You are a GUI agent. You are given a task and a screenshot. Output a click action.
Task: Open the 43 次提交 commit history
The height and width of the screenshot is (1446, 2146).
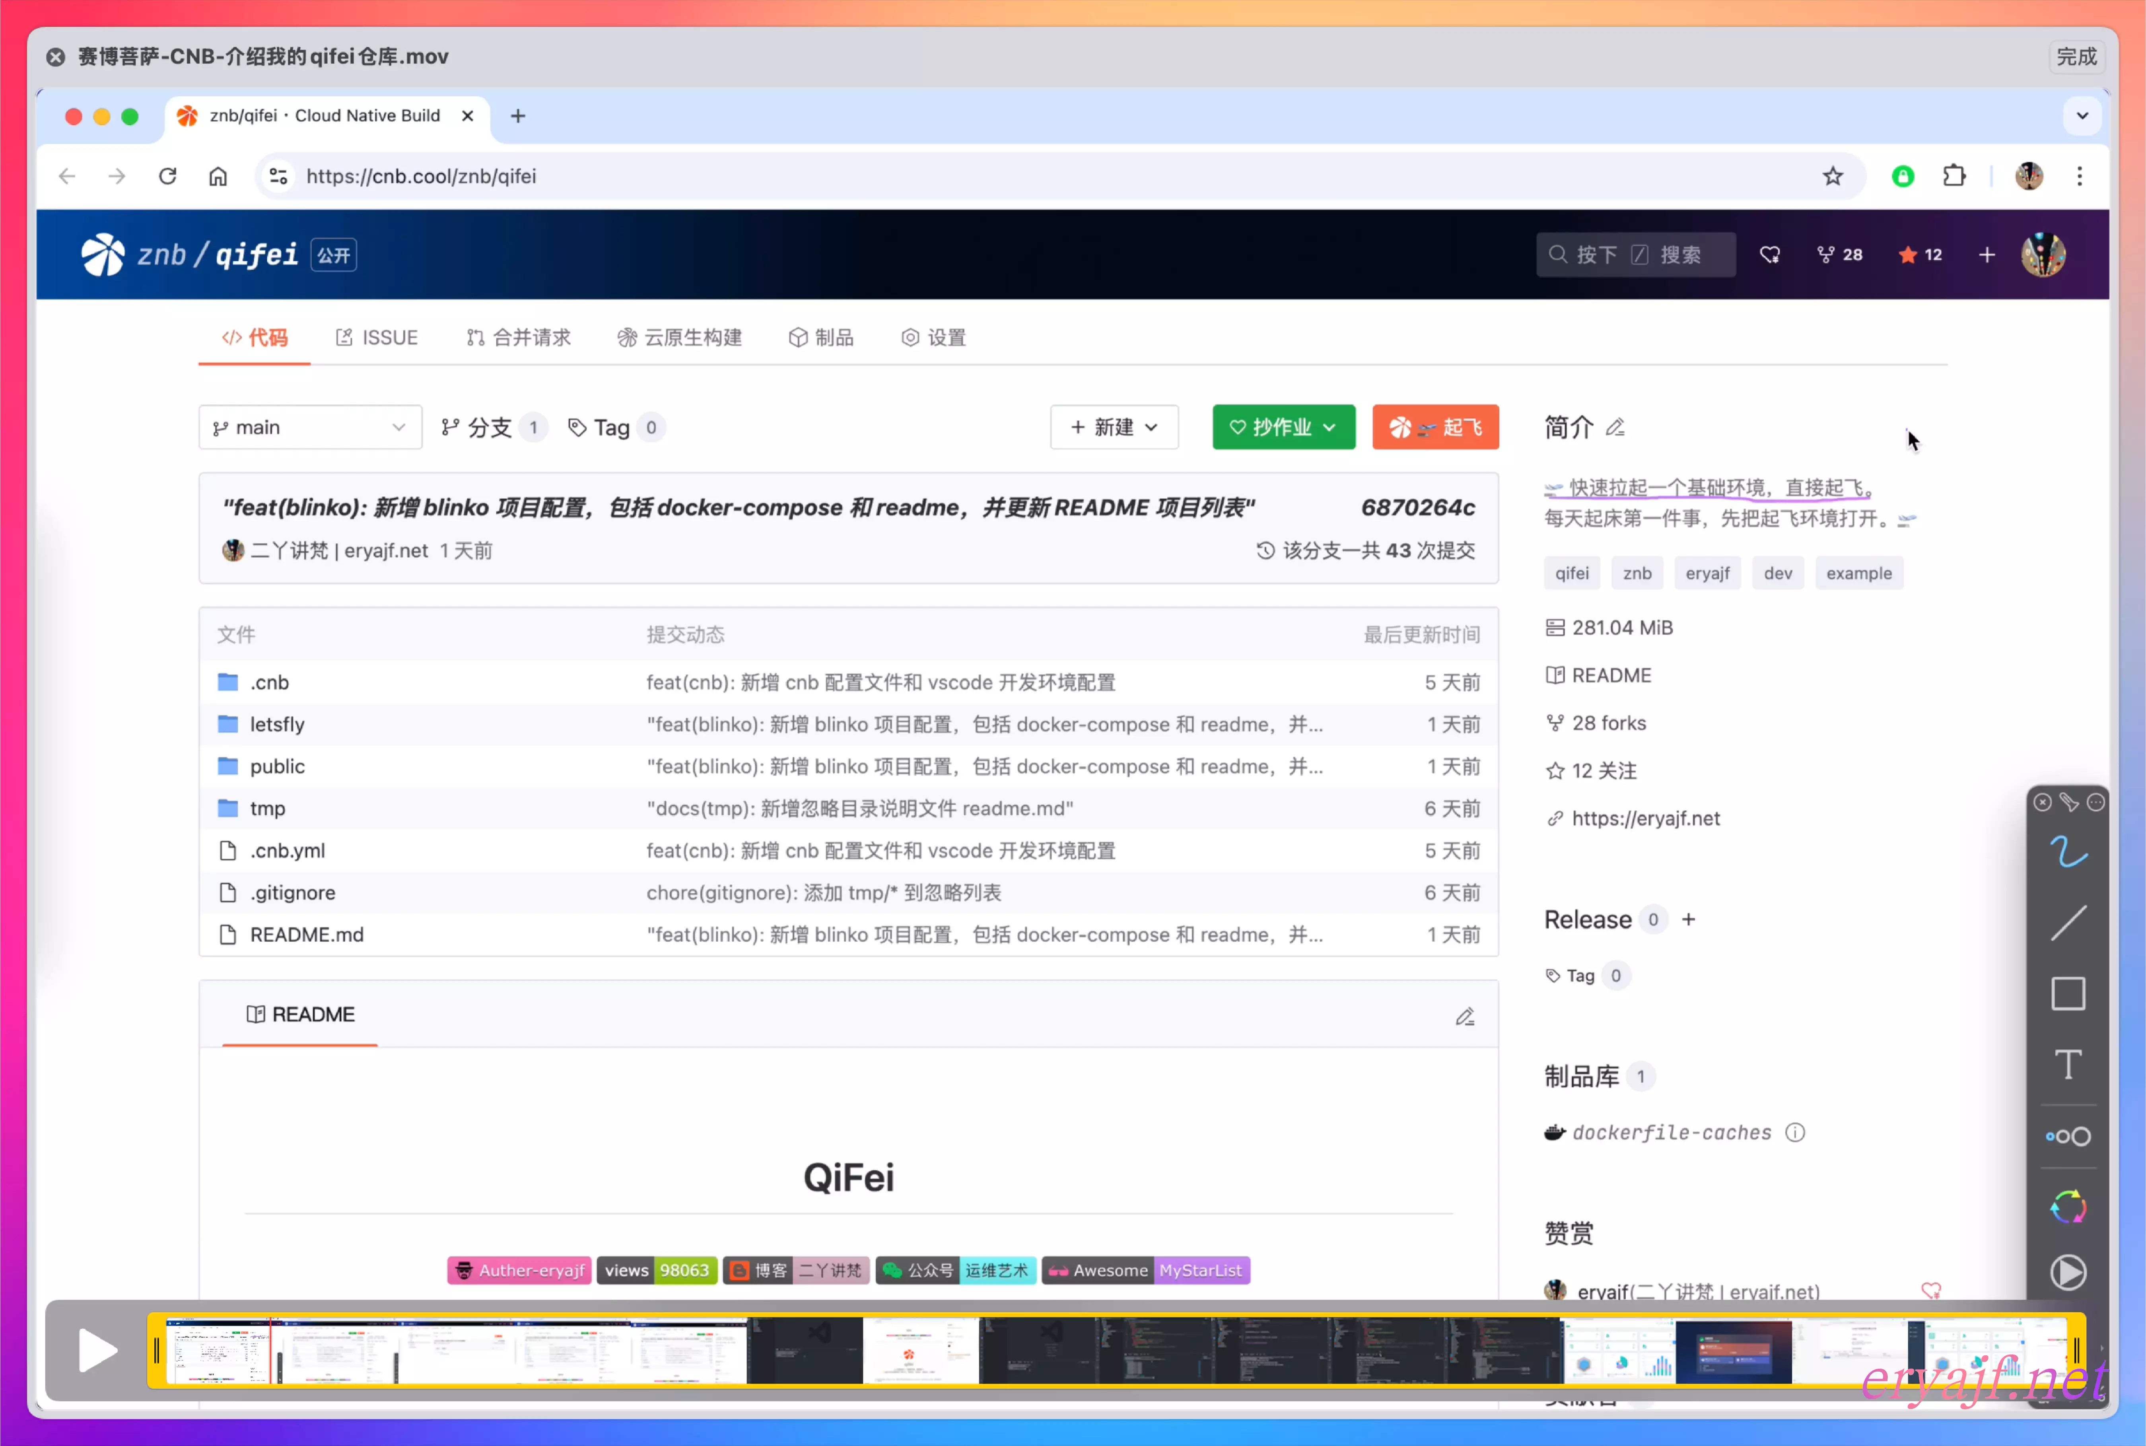coord(1365,550)
